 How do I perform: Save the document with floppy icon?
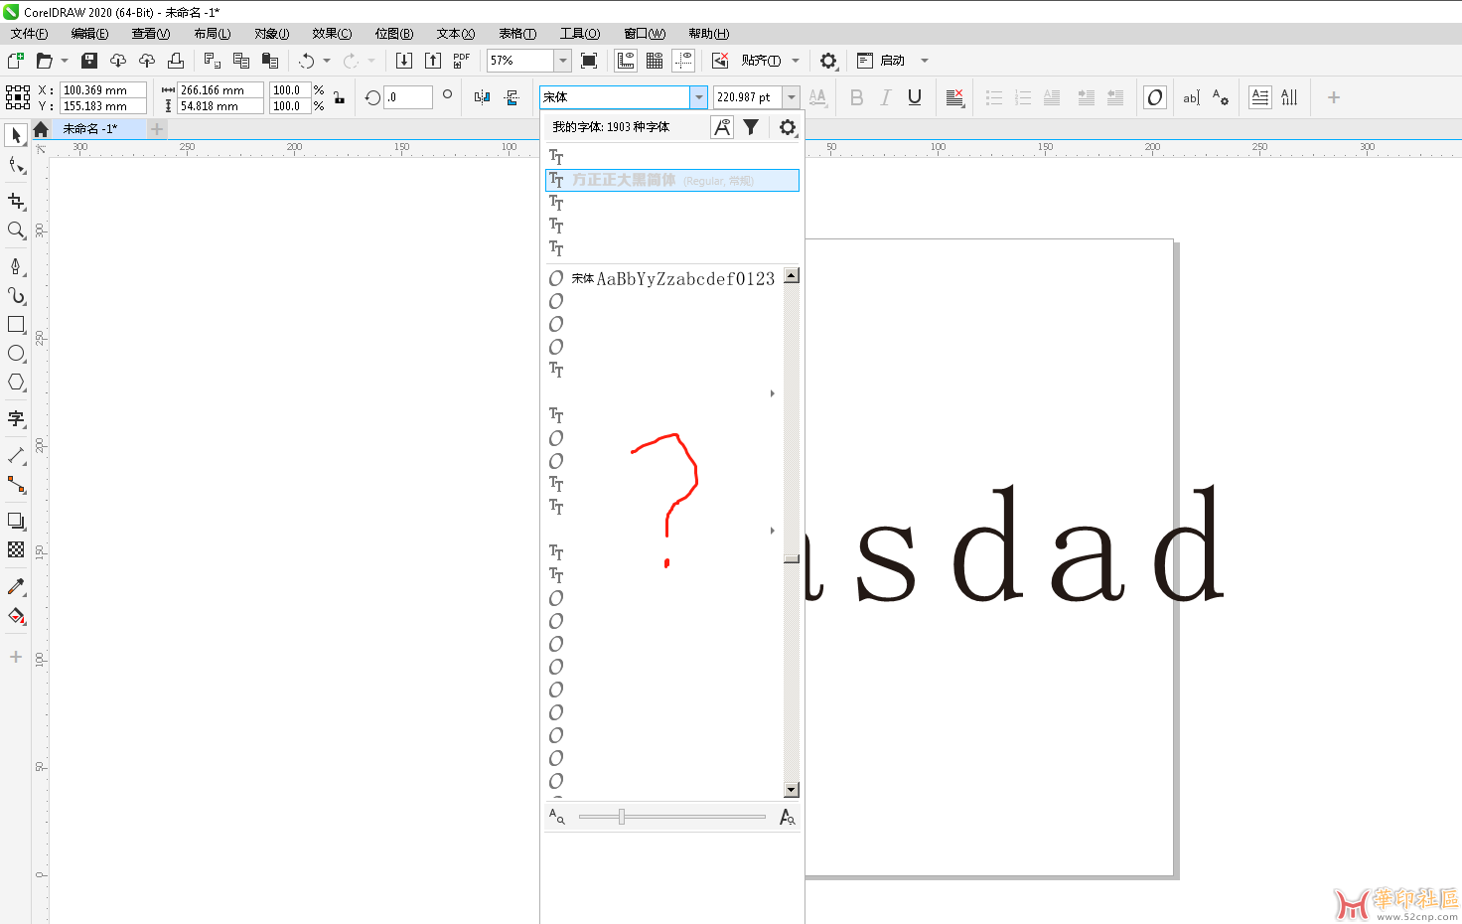(x=89, y=61)
